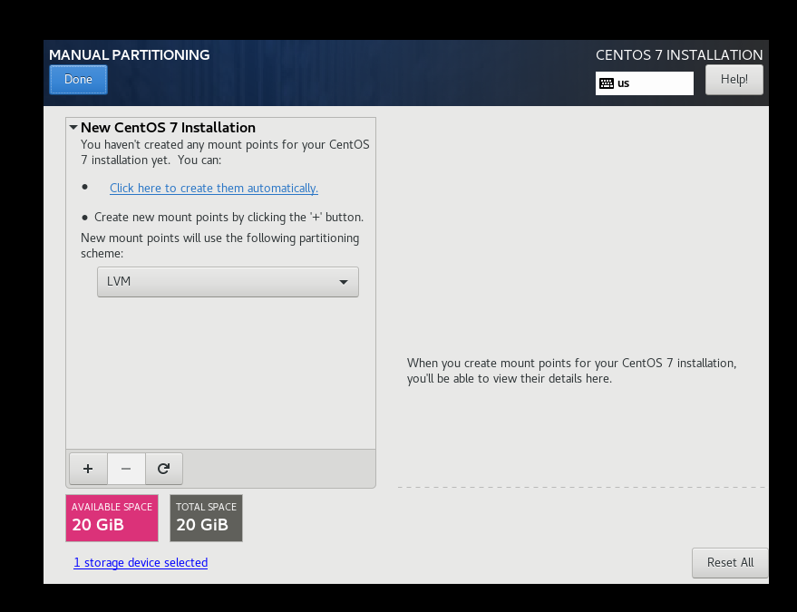Image resolution: width=797 pixels, height=612 pixels.
Task: Click the keyboard layout icon beside us
Action: [607, 83]
